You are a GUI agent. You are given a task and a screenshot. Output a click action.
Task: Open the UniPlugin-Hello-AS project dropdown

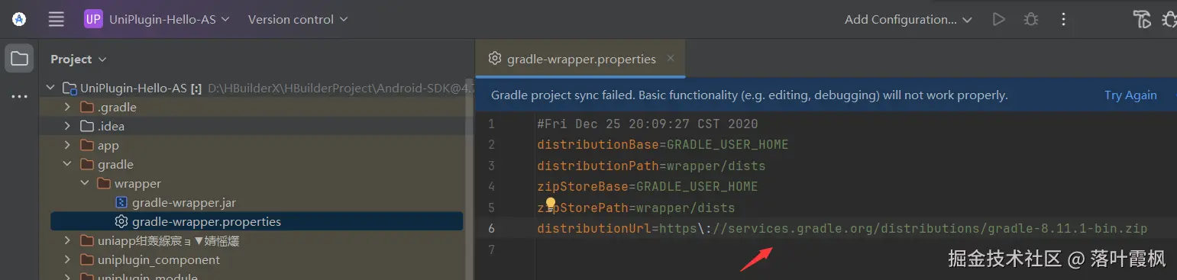[x=169, y=19]
